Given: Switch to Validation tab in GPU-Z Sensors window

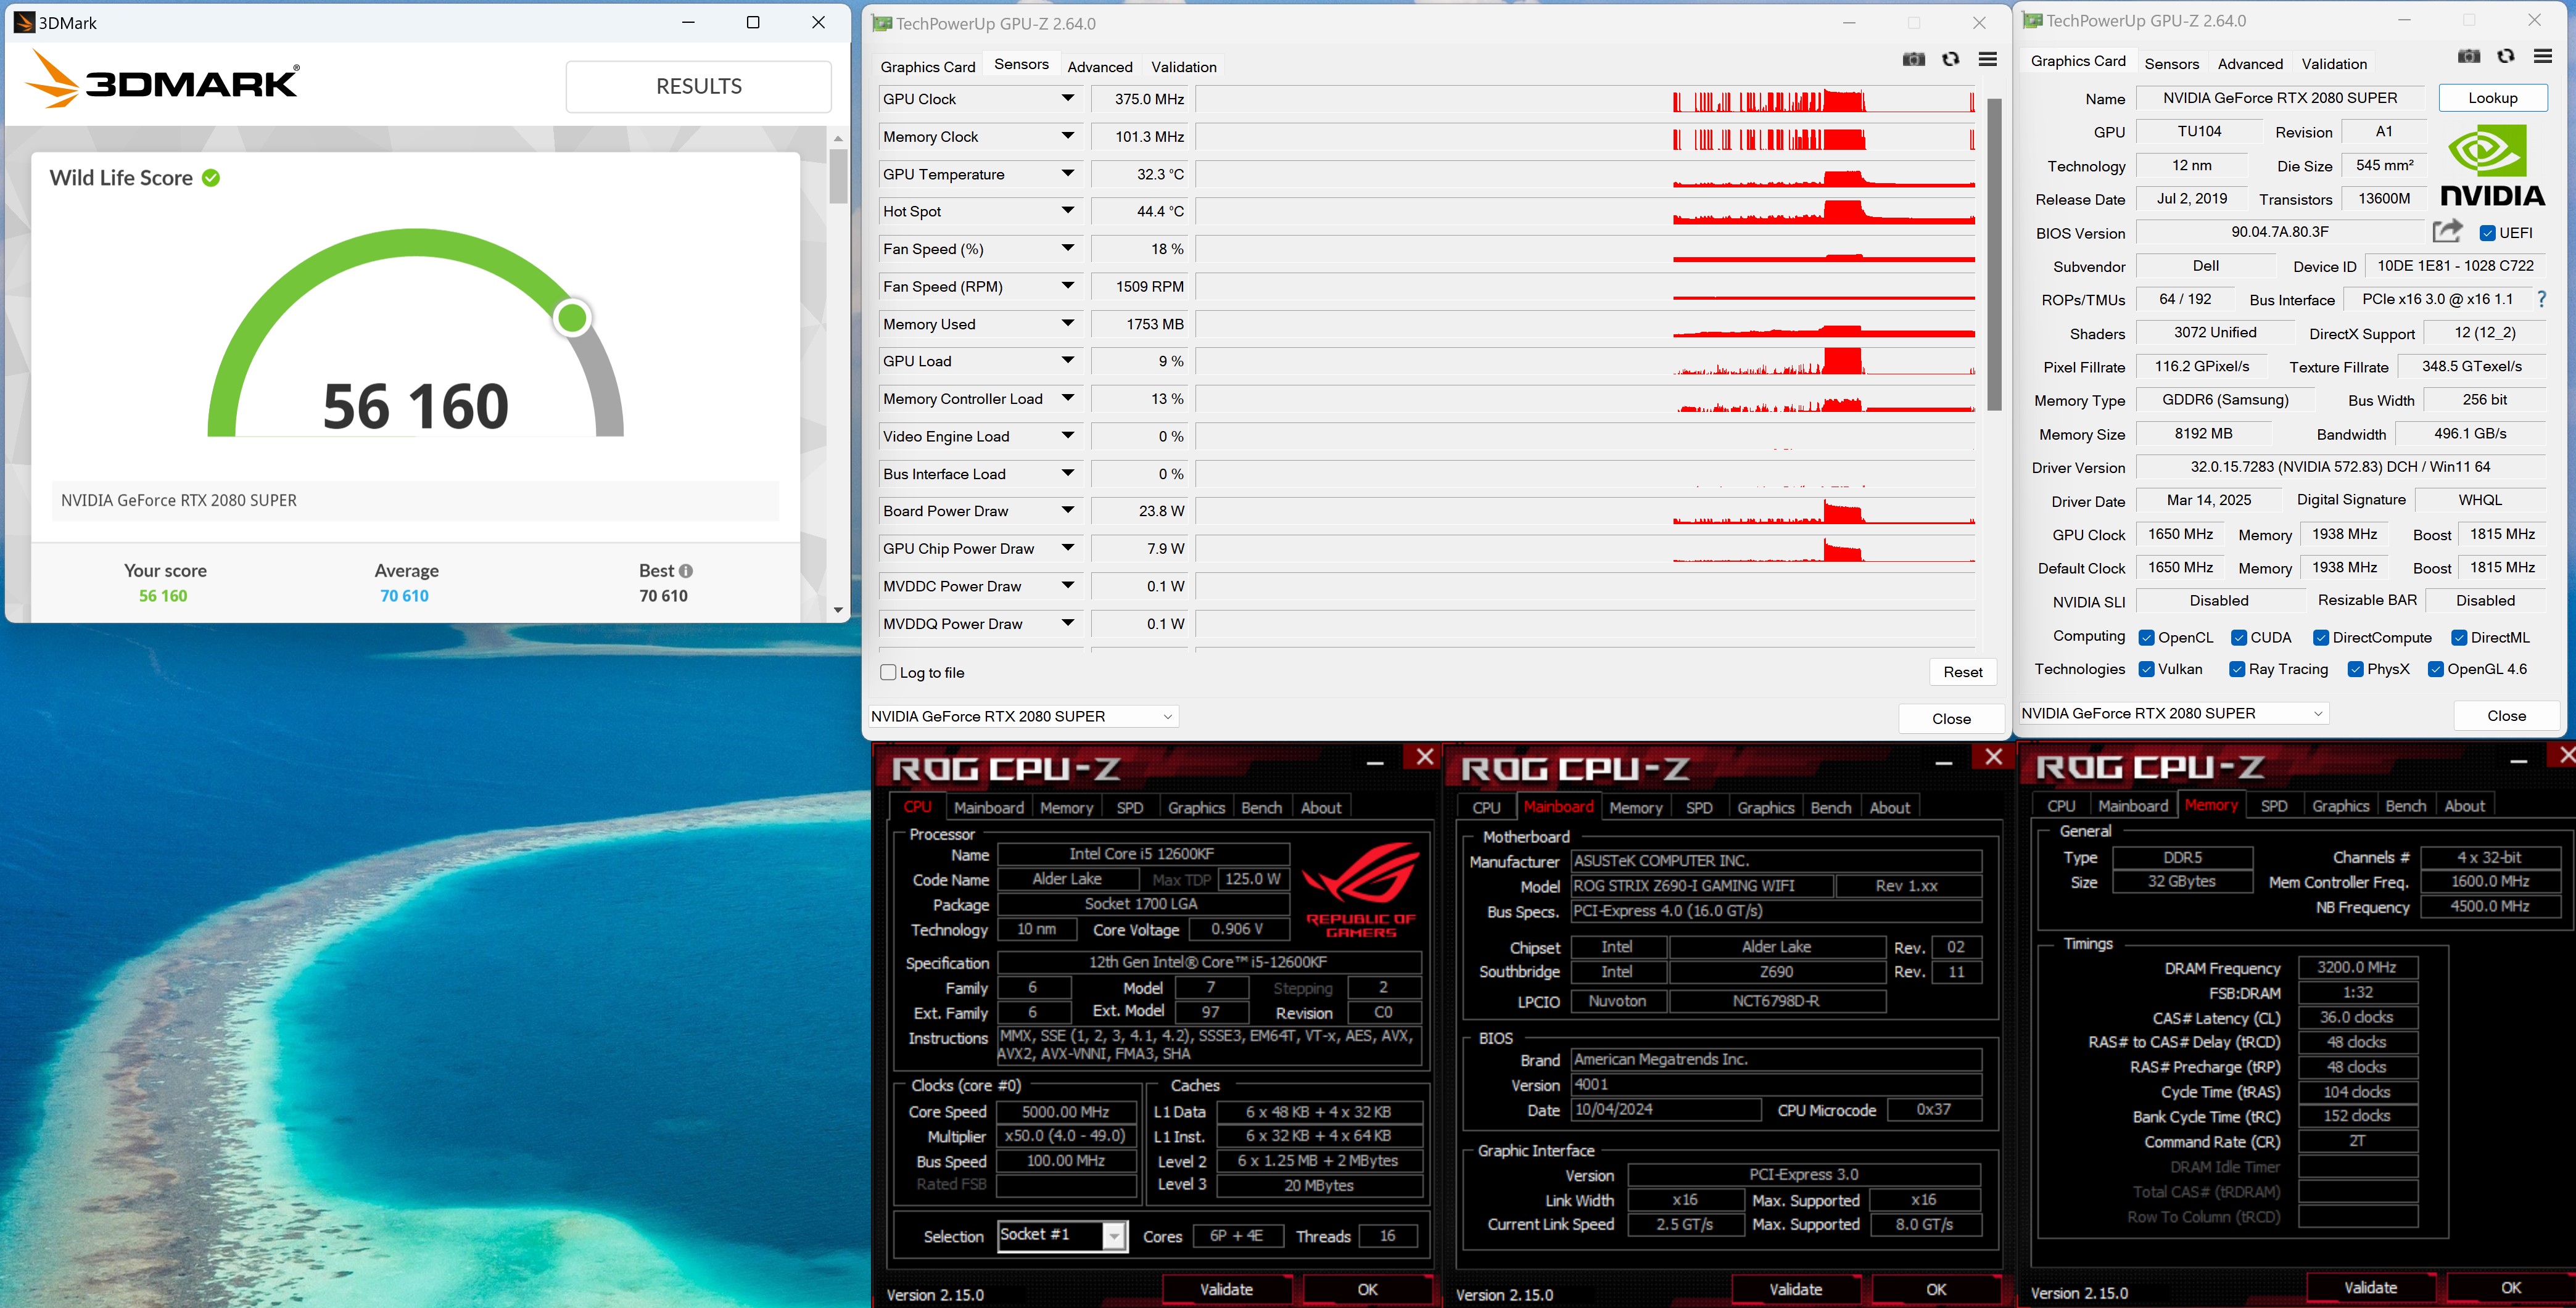Looking at the screenshot, I should (x=1184, y=67).
